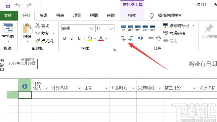
Task: Click the yellow background color swatch button
Action: [x=90, y=38]
